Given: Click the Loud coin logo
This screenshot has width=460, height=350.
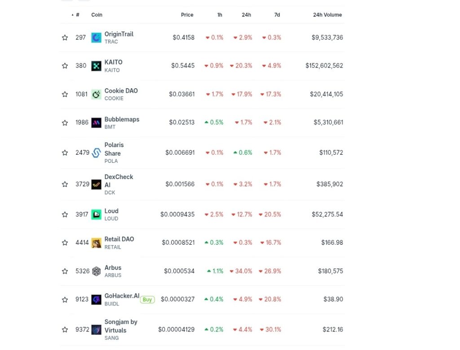Looking at the screenshot, I should point(96,215).
